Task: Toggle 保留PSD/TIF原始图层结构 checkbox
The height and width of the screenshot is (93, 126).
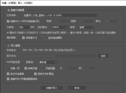Action: (8, 79)
